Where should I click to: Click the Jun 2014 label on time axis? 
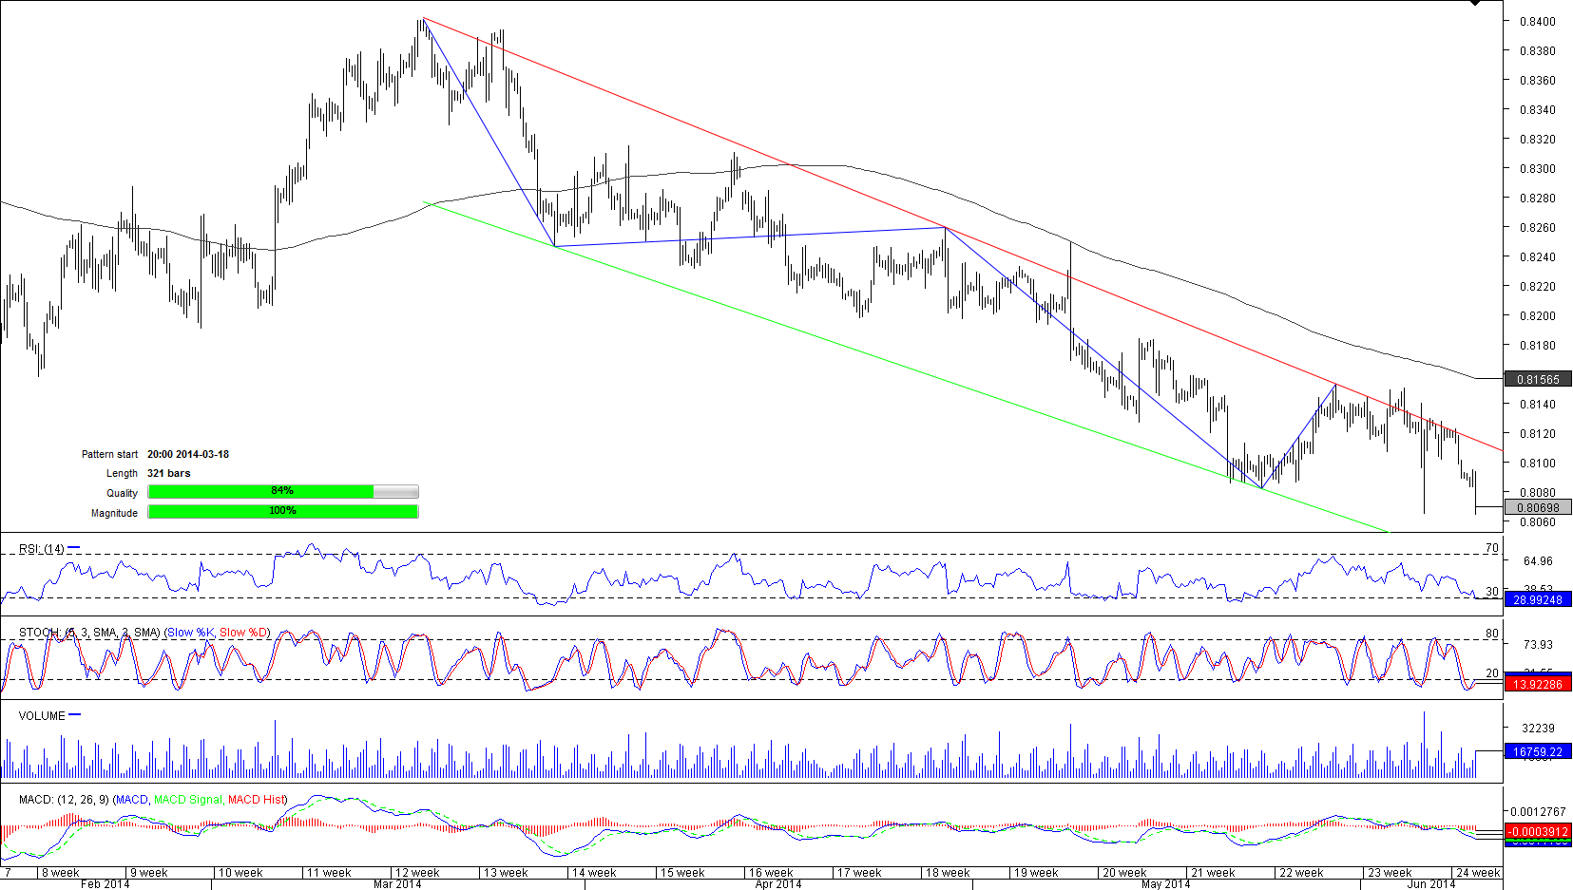tap(1430, 884)
